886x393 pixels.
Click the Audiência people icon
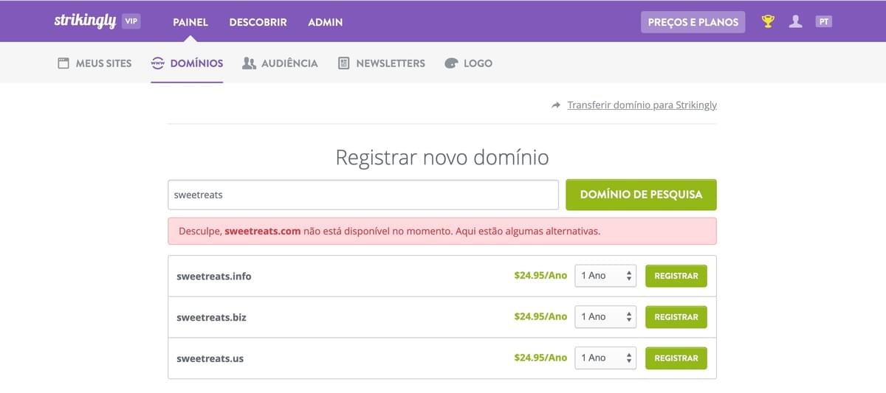(x=249, y=63)
